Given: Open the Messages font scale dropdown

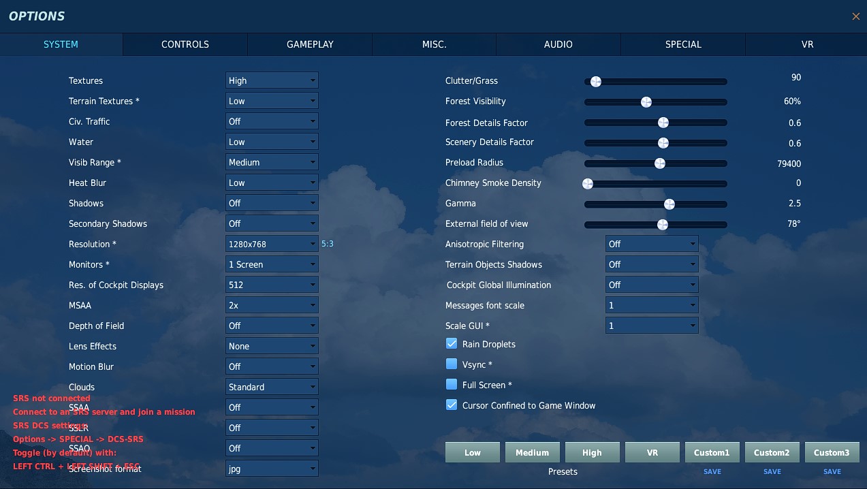Looking at the screenshot, I should click(x=652, y=305).
